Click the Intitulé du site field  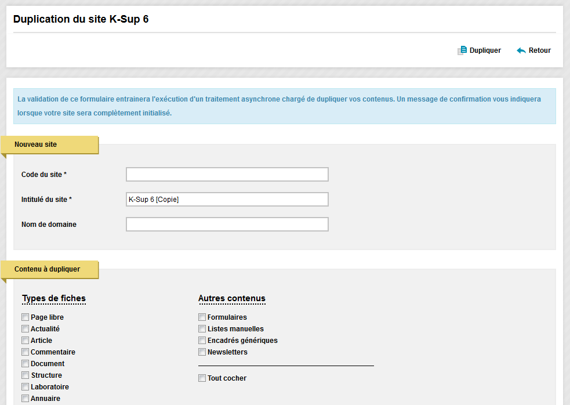pos(227,200)
